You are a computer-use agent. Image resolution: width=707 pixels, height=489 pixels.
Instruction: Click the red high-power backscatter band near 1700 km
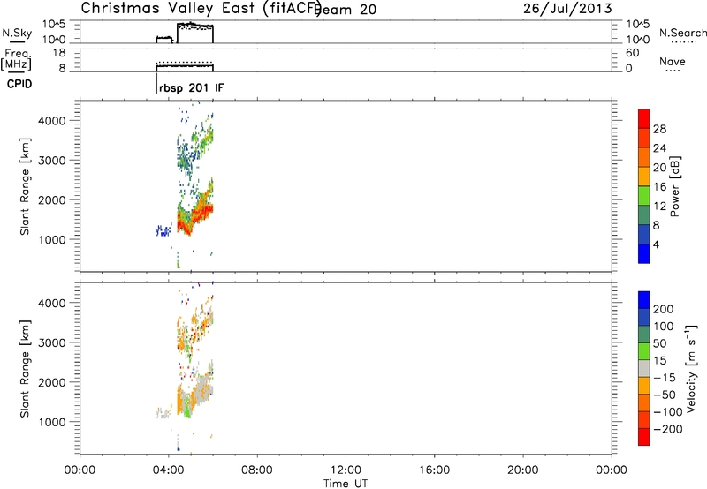[201, 212]
